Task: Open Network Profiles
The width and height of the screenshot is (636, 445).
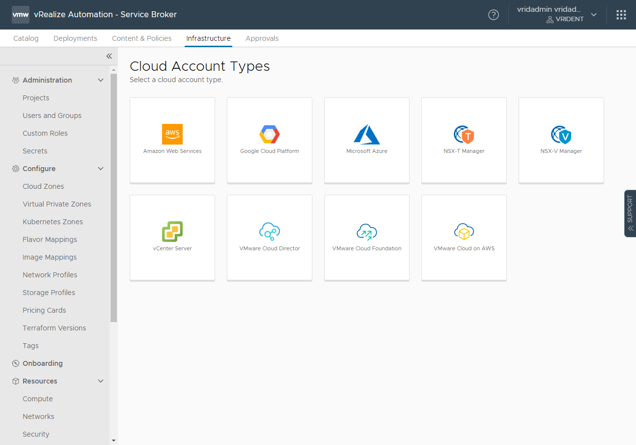Action: (50, 275)
